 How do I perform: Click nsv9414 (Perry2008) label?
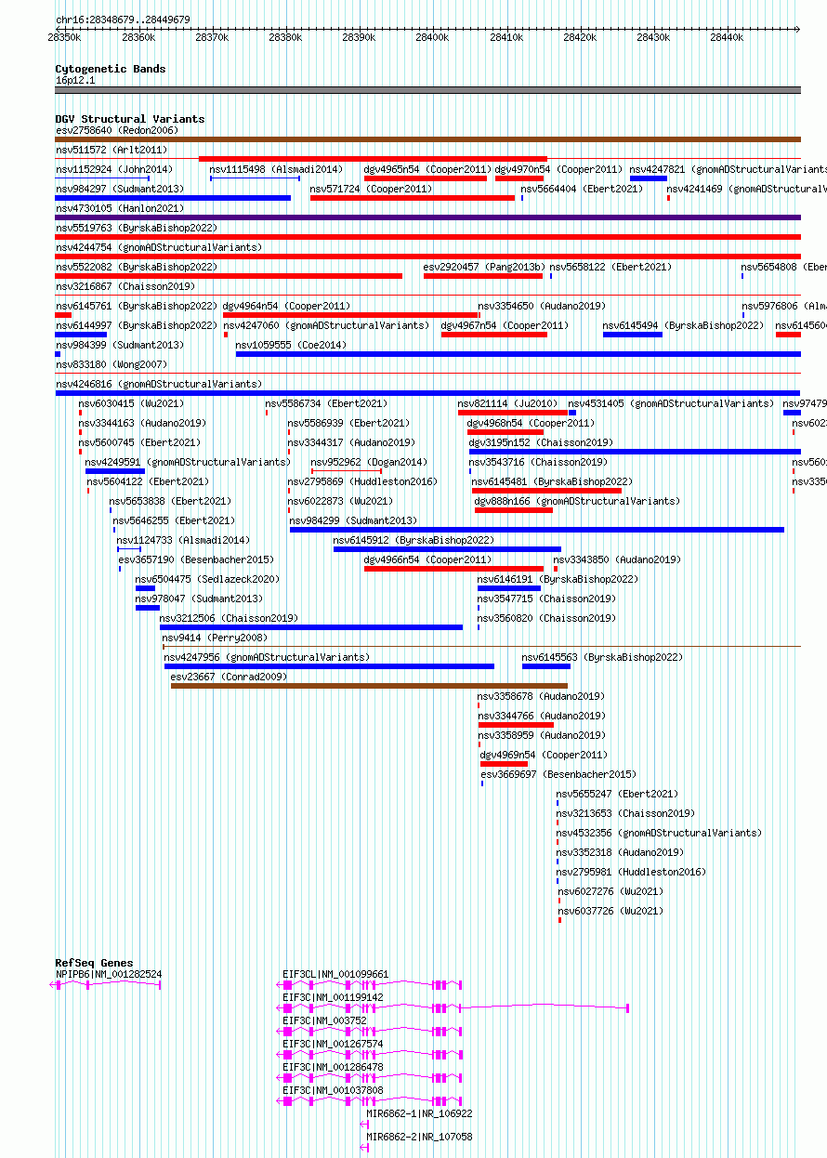point(215,638)
